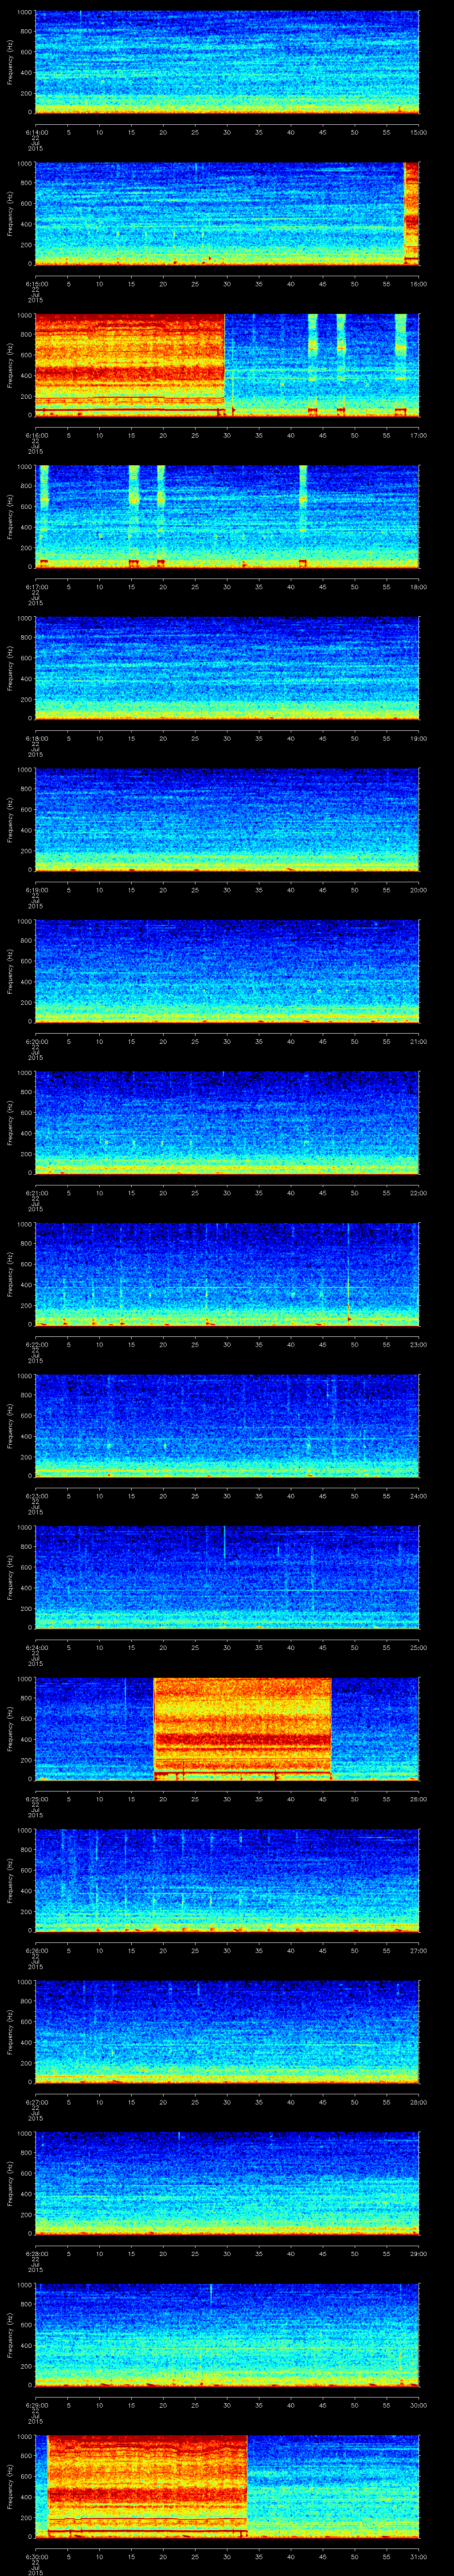
Task: Click the '6:18:00' start time label
Action: 36,738
